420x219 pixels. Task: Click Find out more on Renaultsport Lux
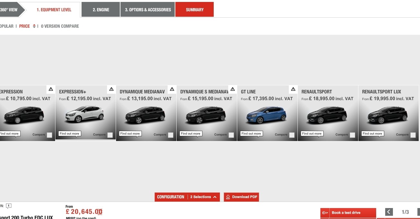372,134
